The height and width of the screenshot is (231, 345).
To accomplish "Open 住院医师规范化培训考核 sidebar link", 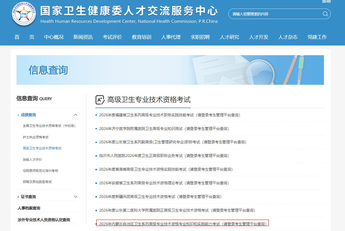I will 40,171.
